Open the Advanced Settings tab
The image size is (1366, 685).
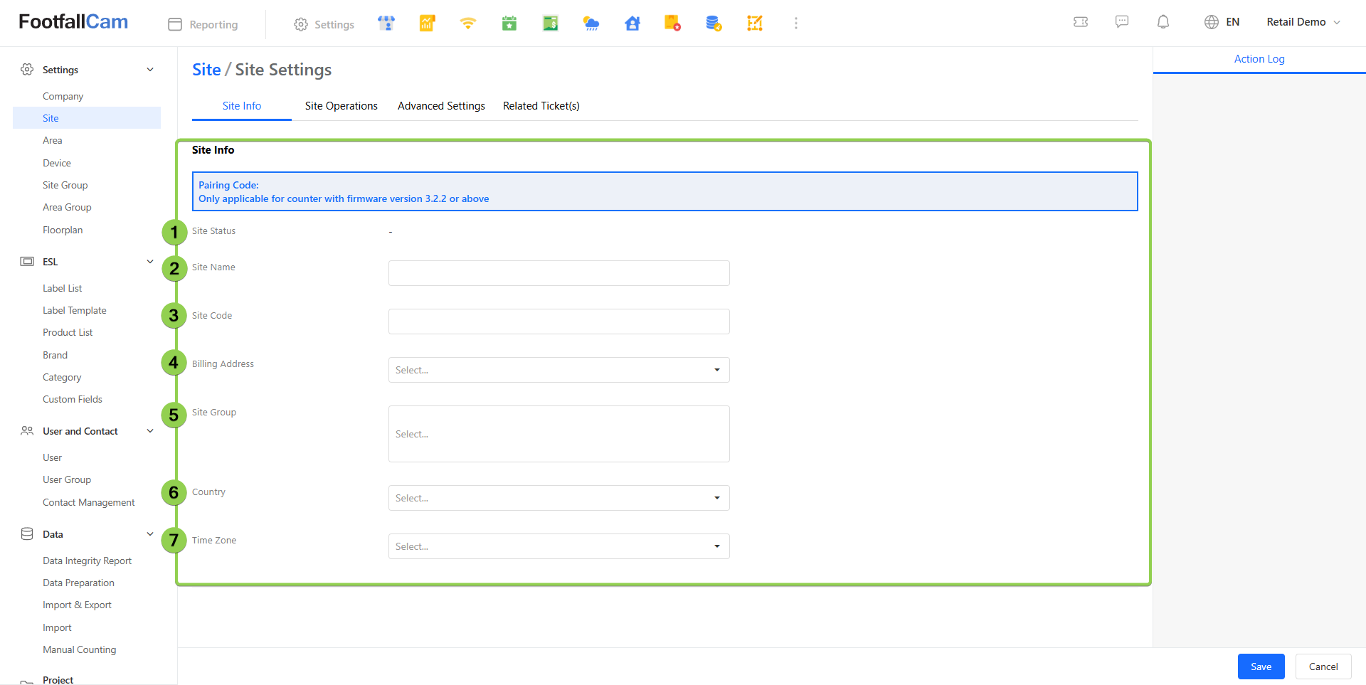[441, 106]
